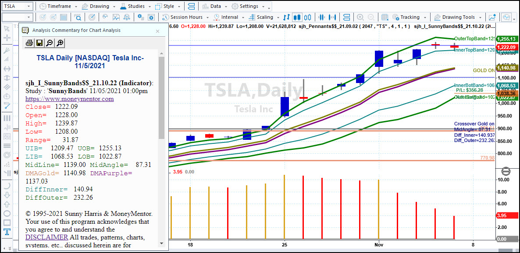Select the down arrow drawing tool
Viewport: 520px width, 253px height.
tap(7, 195)
